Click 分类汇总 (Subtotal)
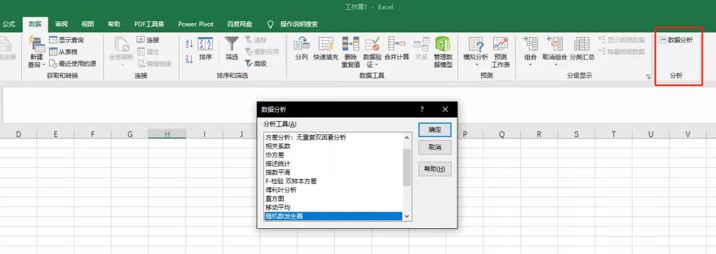This screenshot has width=716, height=254. coord(582,49)
